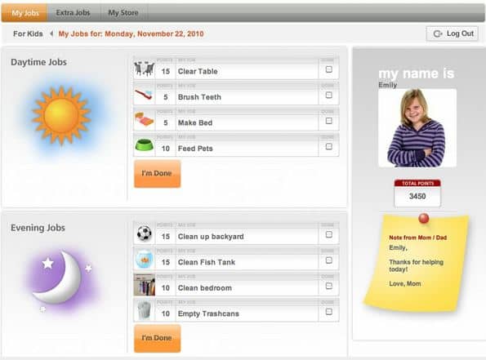Click the Empty Trashcans job name
The height and width of the screenshot is (360, 486).
(x=208, y=313)
